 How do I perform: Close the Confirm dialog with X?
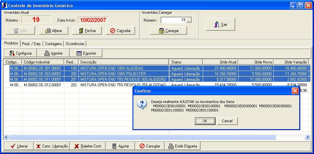pos(295,91)
